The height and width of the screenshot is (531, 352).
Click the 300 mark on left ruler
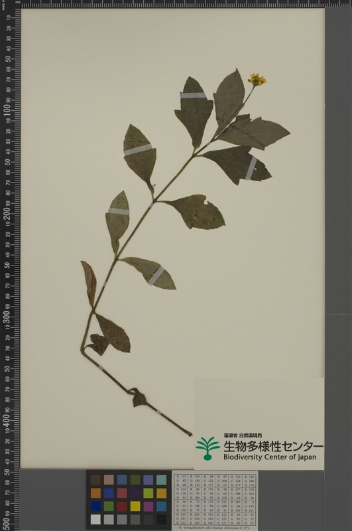[7, 317]
